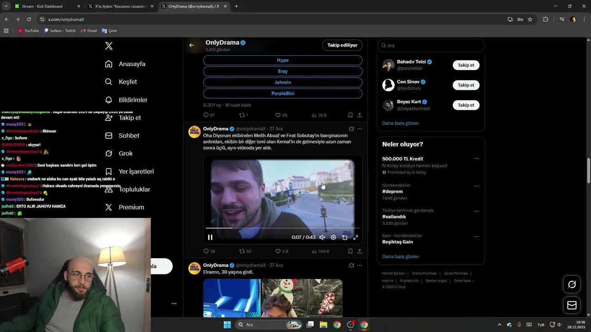The image size is (591, 332).
Task: Follow Con Sinov
Action: [466, 85]
